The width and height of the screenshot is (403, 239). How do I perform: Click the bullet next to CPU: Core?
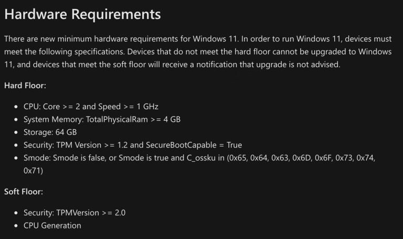(x=16, y=107)
